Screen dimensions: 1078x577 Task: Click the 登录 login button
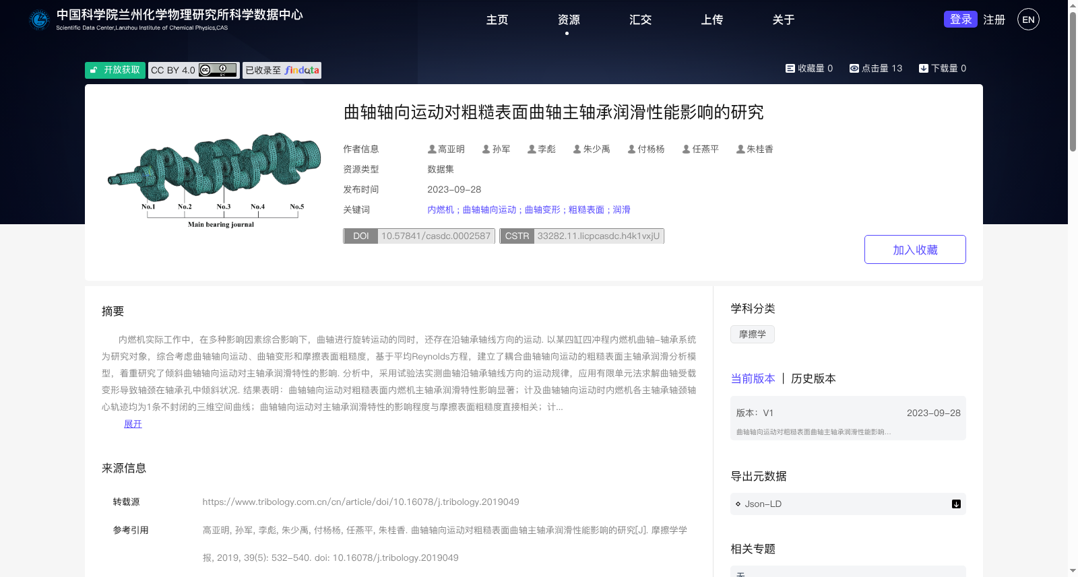960,19
